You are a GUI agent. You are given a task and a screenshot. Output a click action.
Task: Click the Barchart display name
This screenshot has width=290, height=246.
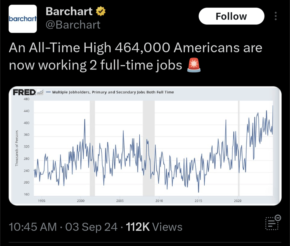point(69,11)
